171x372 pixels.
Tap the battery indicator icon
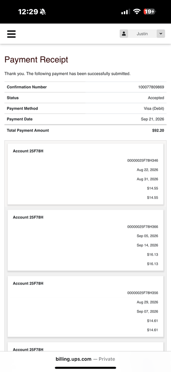click(150, 12)
